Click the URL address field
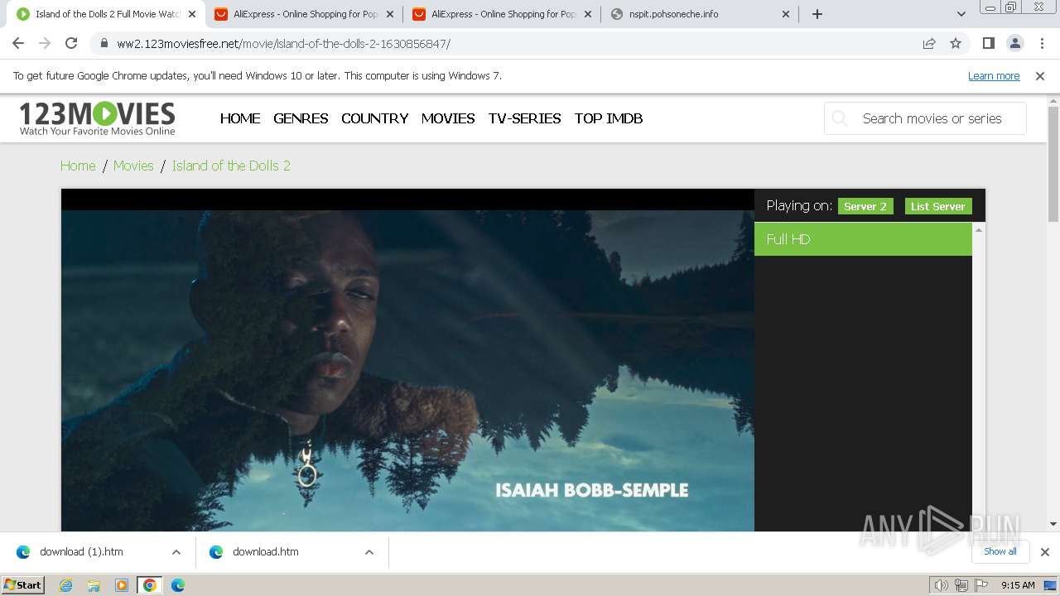The height and width of the screenshot is (596, 1060). [x=513, y=44]
